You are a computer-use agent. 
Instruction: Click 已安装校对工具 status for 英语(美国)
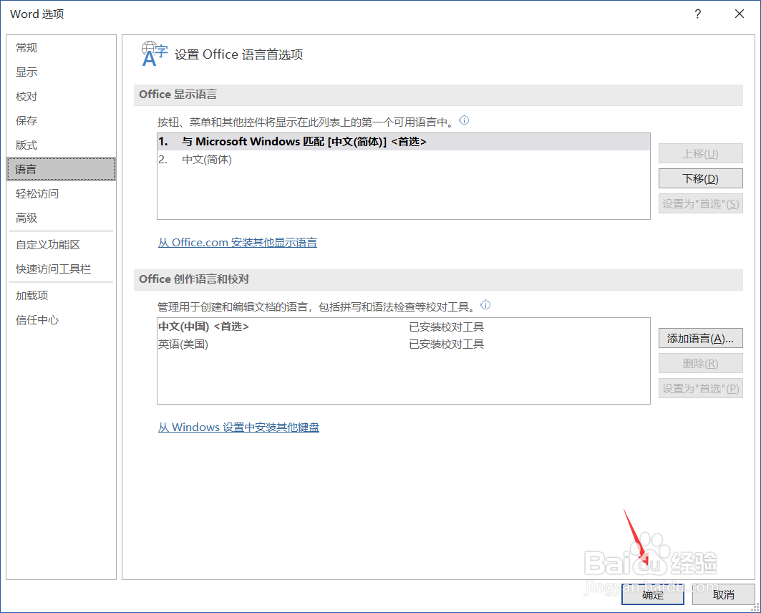pos(446,344)
